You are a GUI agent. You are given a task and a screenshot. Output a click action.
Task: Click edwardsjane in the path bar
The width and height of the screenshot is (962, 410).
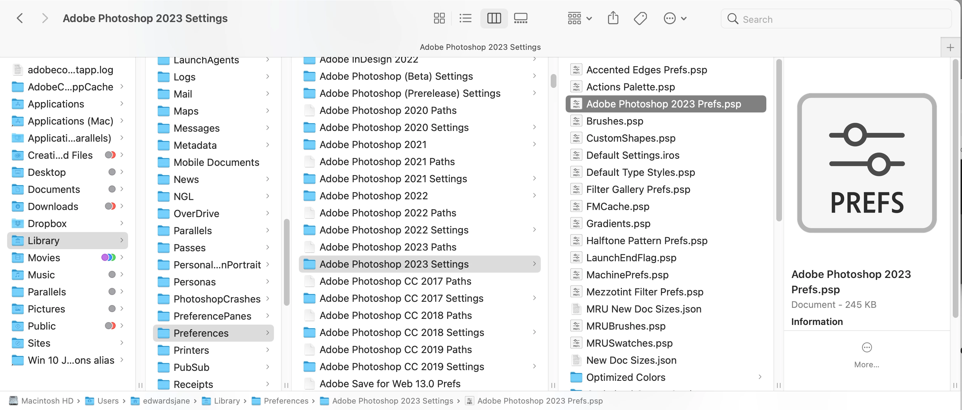[x=166, y=401]
